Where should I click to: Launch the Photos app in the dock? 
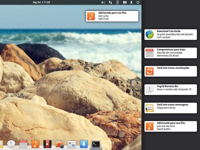(60, 144)
